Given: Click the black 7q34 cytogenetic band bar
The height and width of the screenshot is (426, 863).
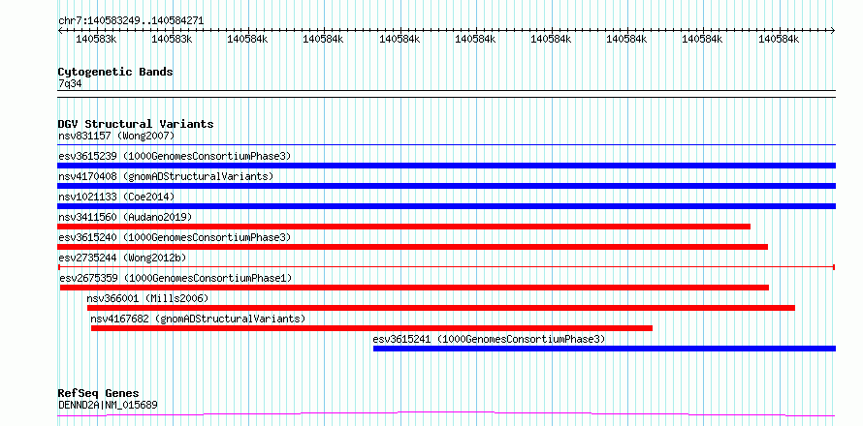Looking at the screenshot, I should click(x=446, y=94).
